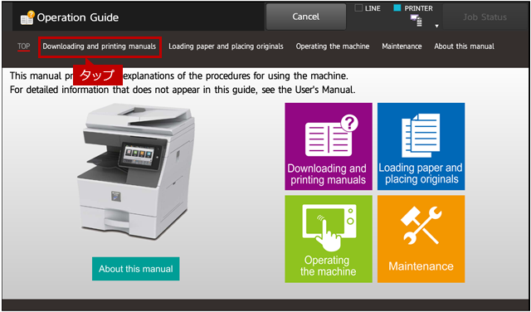The image size is (531, 312).
Task: Open the Job Status button
Action: [485, 17]
